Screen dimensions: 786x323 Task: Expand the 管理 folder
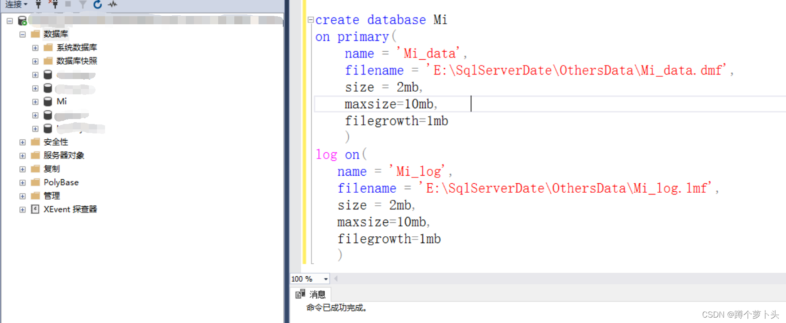[22, 196]
